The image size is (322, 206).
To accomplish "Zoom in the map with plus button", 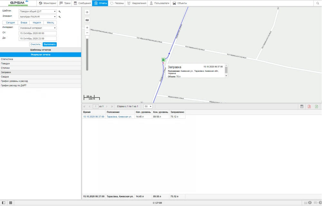I will pos(87,28).
